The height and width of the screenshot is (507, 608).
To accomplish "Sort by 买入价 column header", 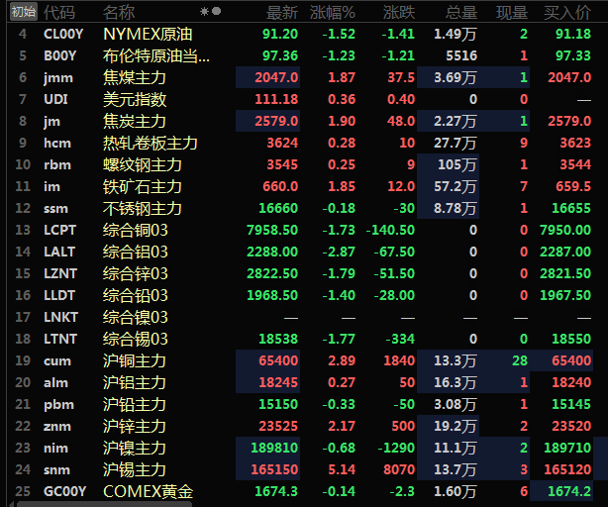I will (567, 12).
